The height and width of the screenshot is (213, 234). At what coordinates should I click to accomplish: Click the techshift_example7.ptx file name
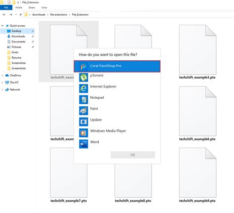(69, 201)
